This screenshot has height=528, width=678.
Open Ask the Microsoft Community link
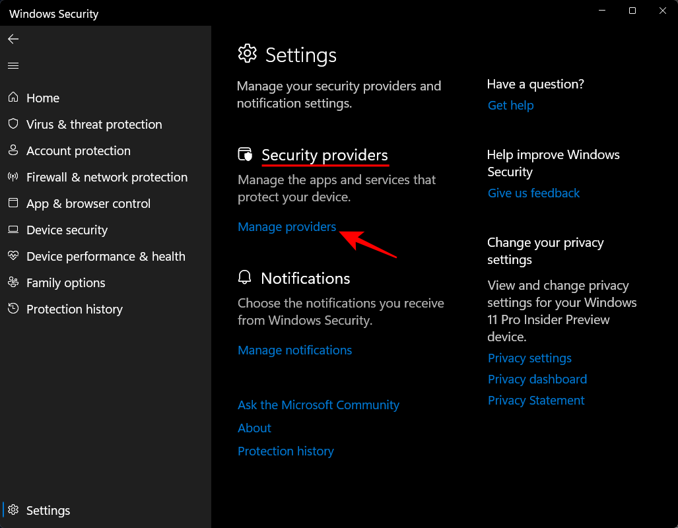tap(318, 405)
